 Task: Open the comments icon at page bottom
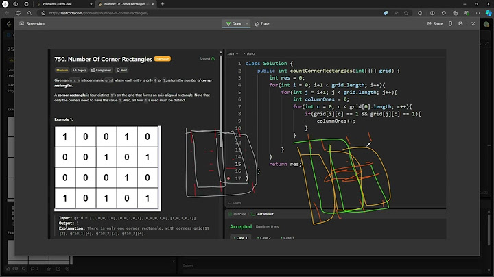[32, 269]
